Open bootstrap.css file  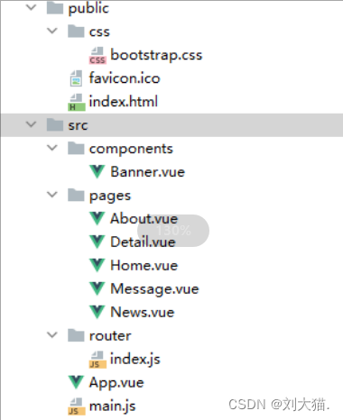156,55
